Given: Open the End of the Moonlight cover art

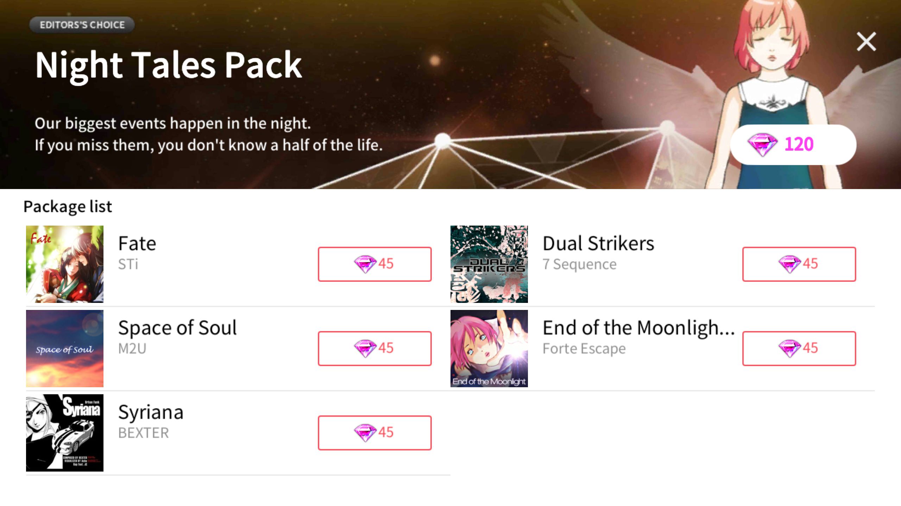Looking at the screenshot, I should pyautogui.click(x=489, y=349).
